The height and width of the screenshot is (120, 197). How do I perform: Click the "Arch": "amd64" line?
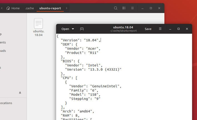click(x=78, y=111)
